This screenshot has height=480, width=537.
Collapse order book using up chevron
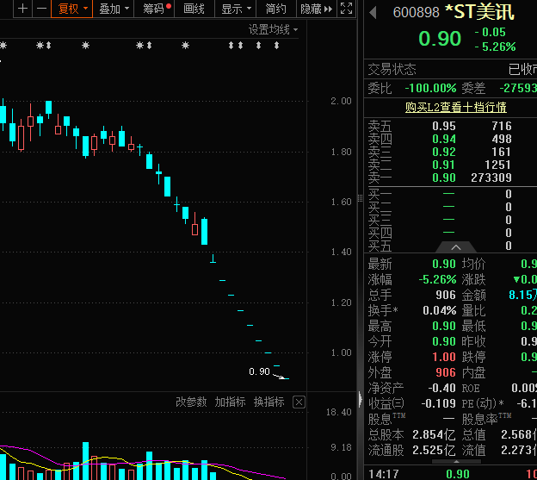tap(458, 247)
